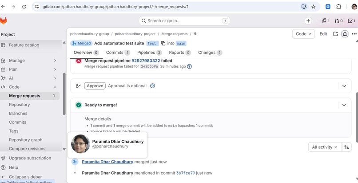Click the failed pipeline red X status icon

pos(79,61)
